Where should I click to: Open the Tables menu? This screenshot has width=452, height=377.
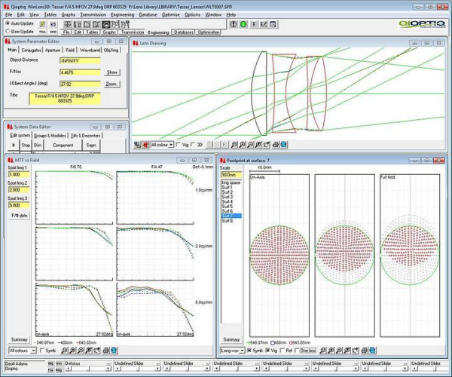pyautogui.click(x=50, y=14)
